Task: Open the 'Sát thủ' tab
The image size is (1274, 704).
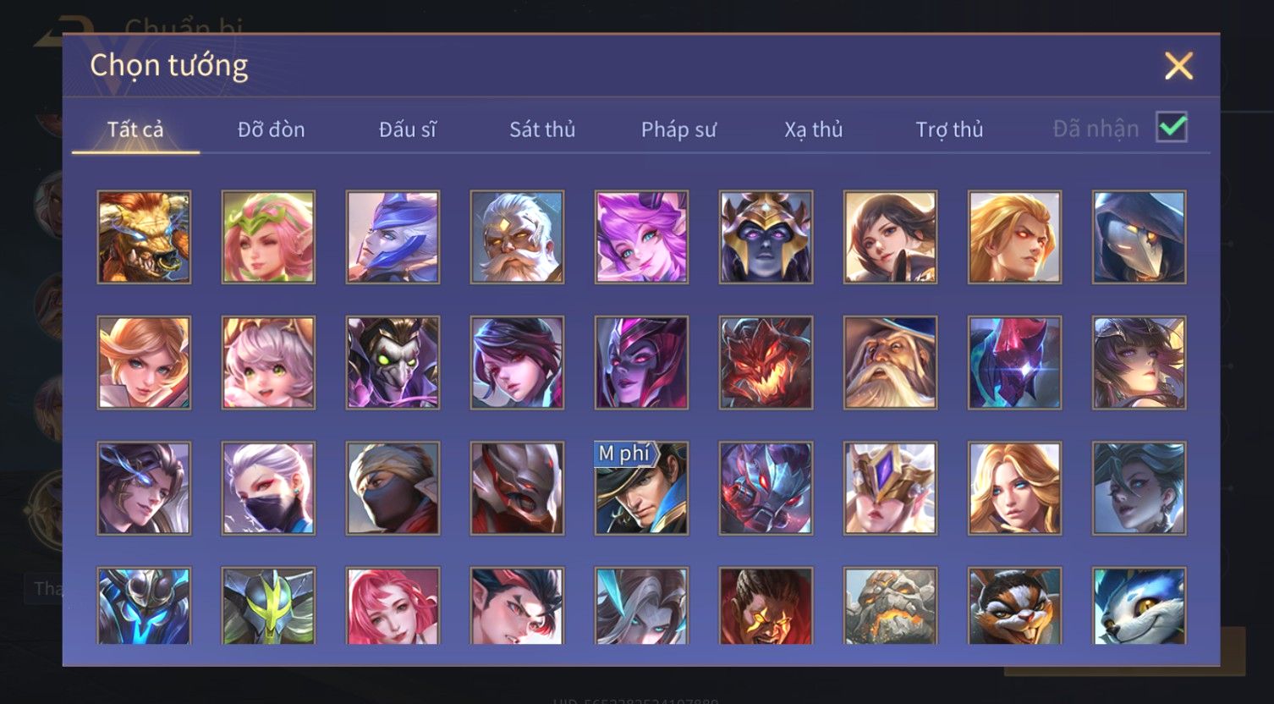Action: pos(542,129)
